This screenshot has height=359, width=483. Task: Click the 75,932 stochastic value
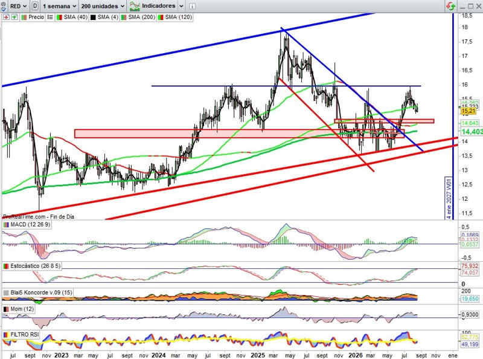[x=470, y=266]
